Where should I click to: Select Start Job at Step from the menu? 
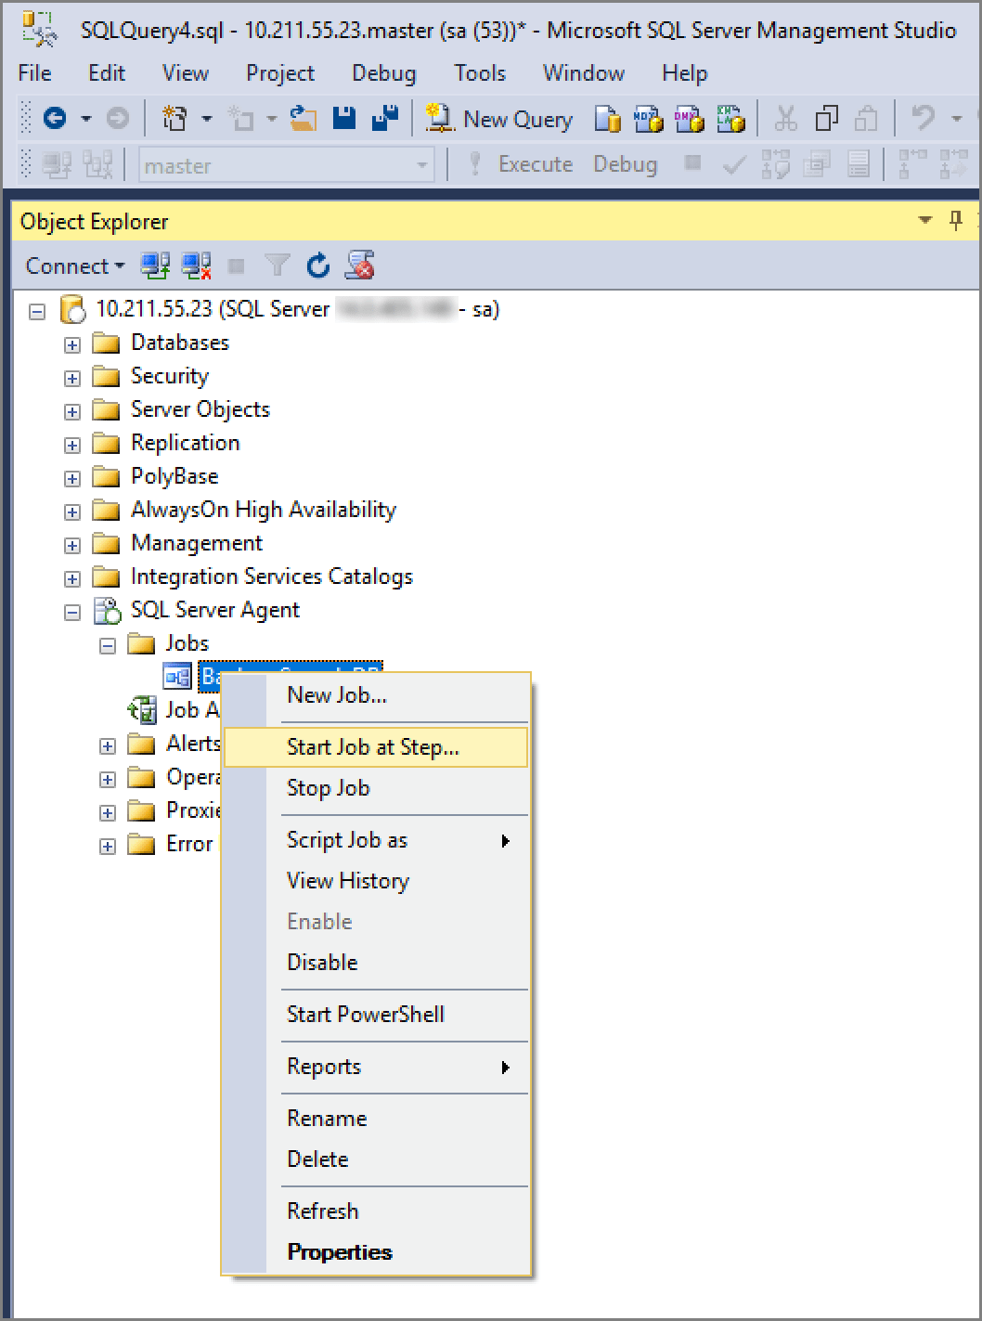[x=372, y=746]
